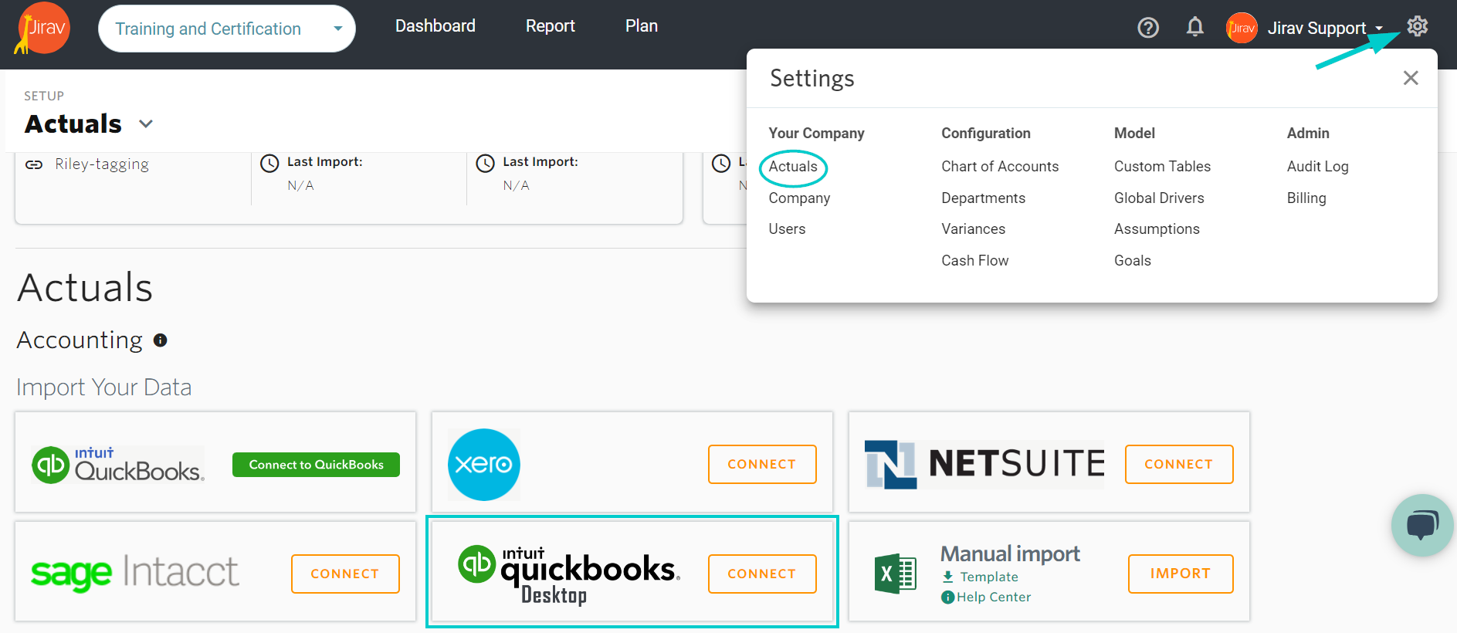This screenshot has width=1457, height=633.
Task: Open the notifications bell
Action: point(1194,27)
